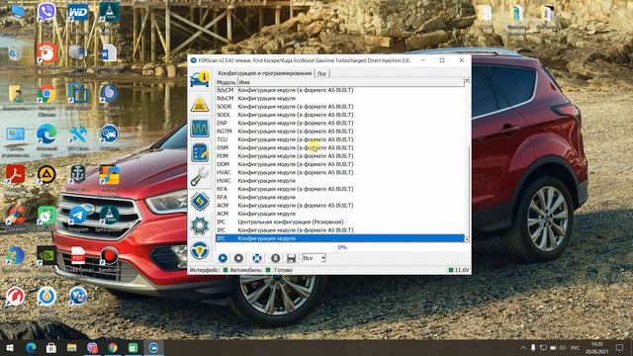The width and height of the screenshot is (633, 356).
Task: Open the notification center in tray
Action: (620, 347)
